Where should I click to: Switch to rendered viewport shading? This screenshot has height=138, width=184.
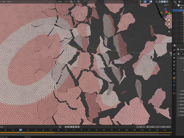(167, 2)
